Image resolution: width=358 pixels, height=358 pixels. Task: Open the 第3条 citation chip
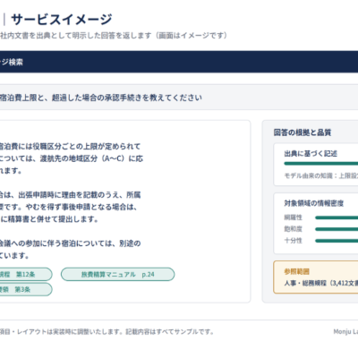click(x=26, y=289)
